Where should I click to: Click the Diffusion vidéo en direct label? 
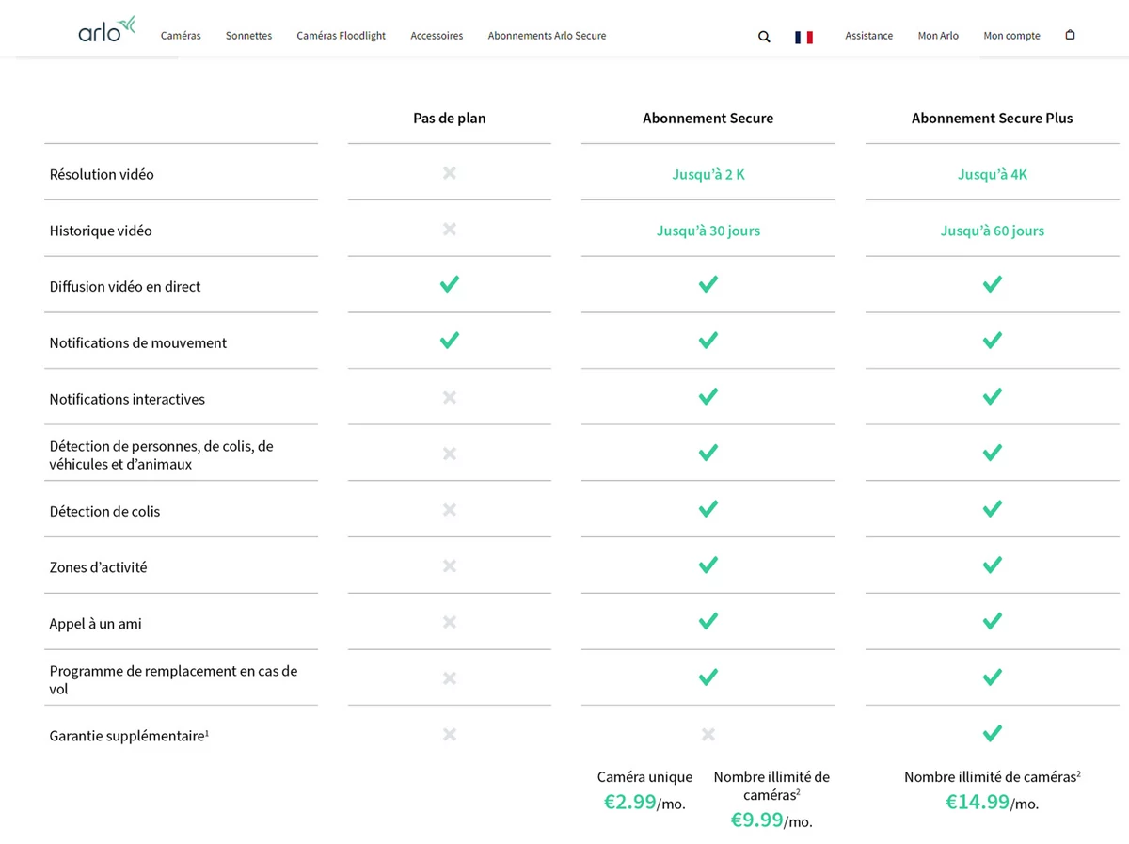[x=125, y=287]
